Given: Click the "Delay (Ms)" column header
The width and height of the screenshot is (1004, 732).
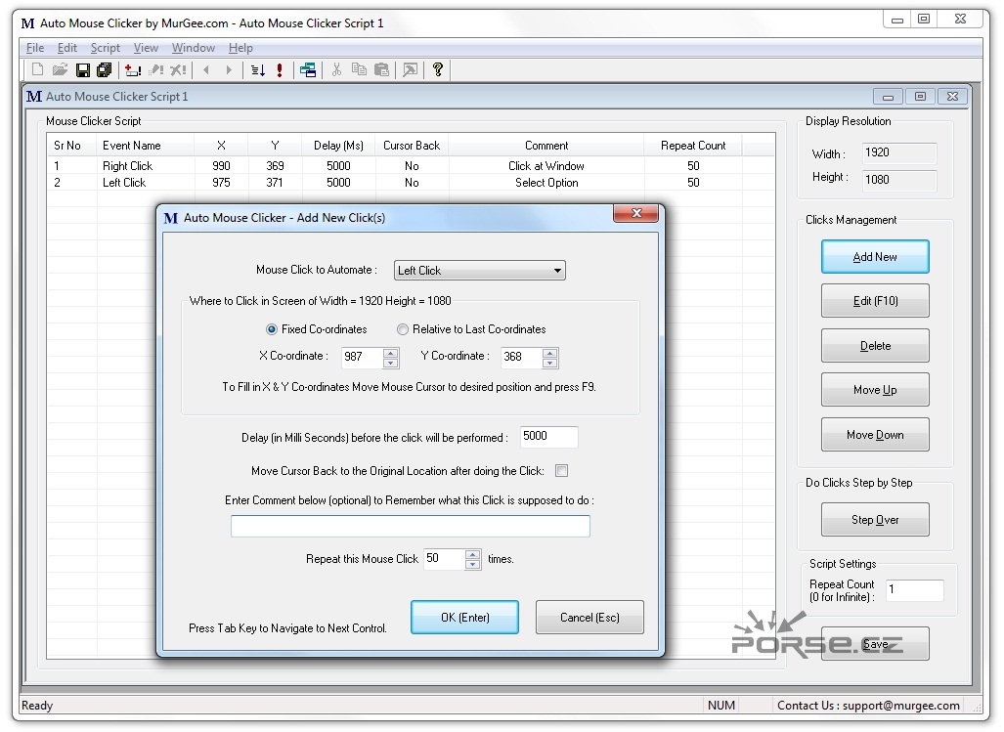Looking at the screenshot, I should [x=338, y=146].
